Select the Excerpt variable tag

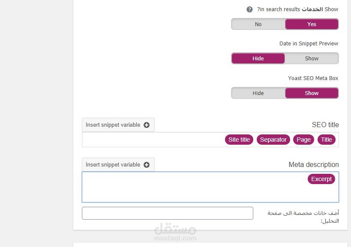[321, 179]
